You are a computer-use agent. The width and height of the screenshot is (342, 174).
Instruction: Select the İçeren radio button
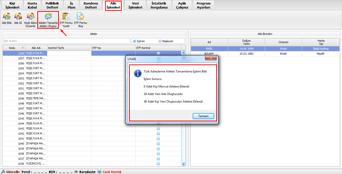point(135,41)
